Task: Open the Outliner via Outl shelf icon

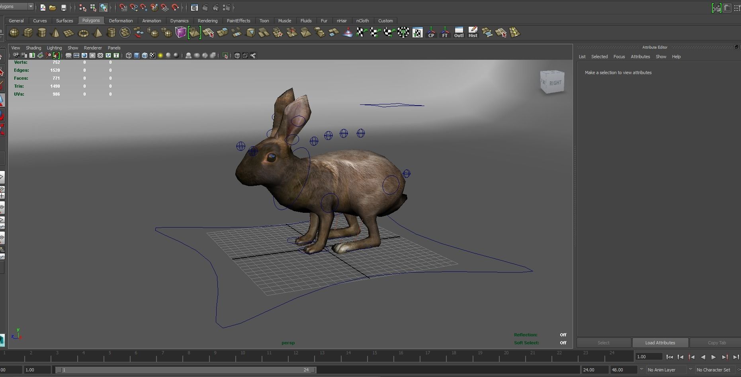Action: (459, 33)
